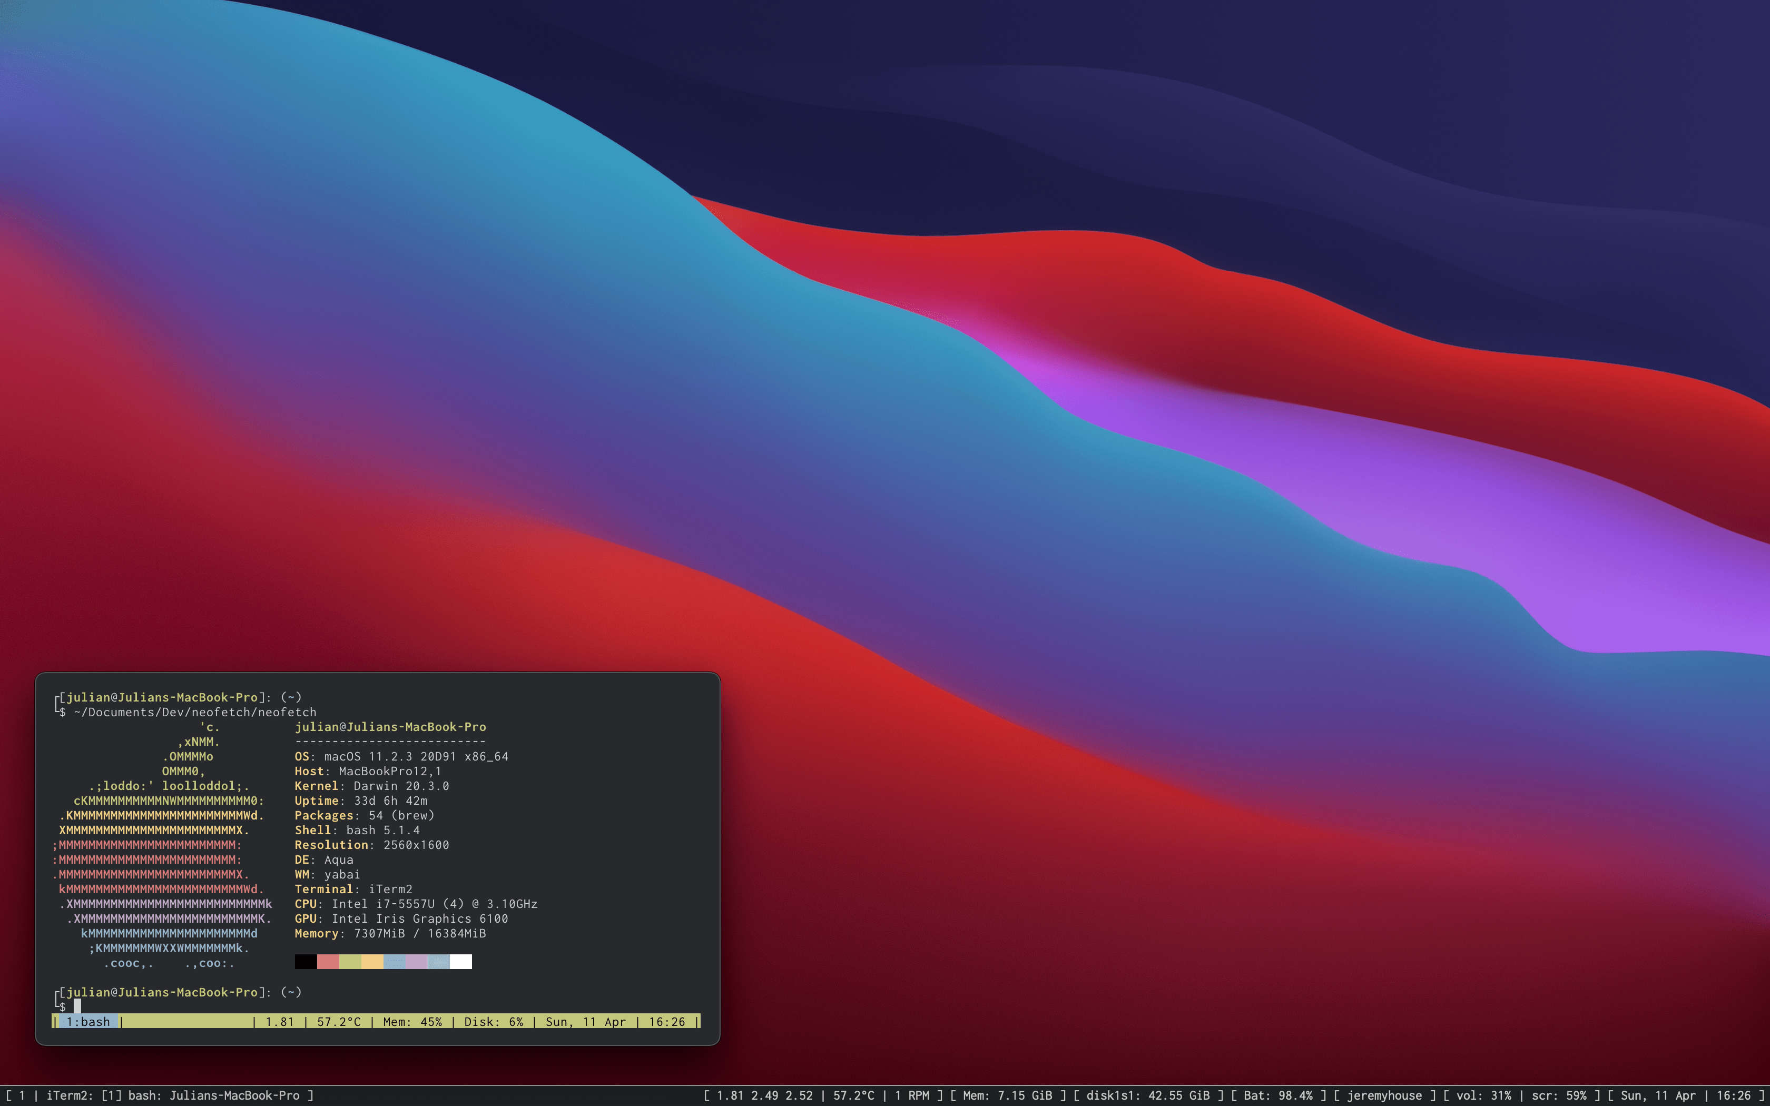The width and height of the screenshot is (1770, 1106).
Task: Click the terminal cursor at the prompt
Action: click(77, 1006)
